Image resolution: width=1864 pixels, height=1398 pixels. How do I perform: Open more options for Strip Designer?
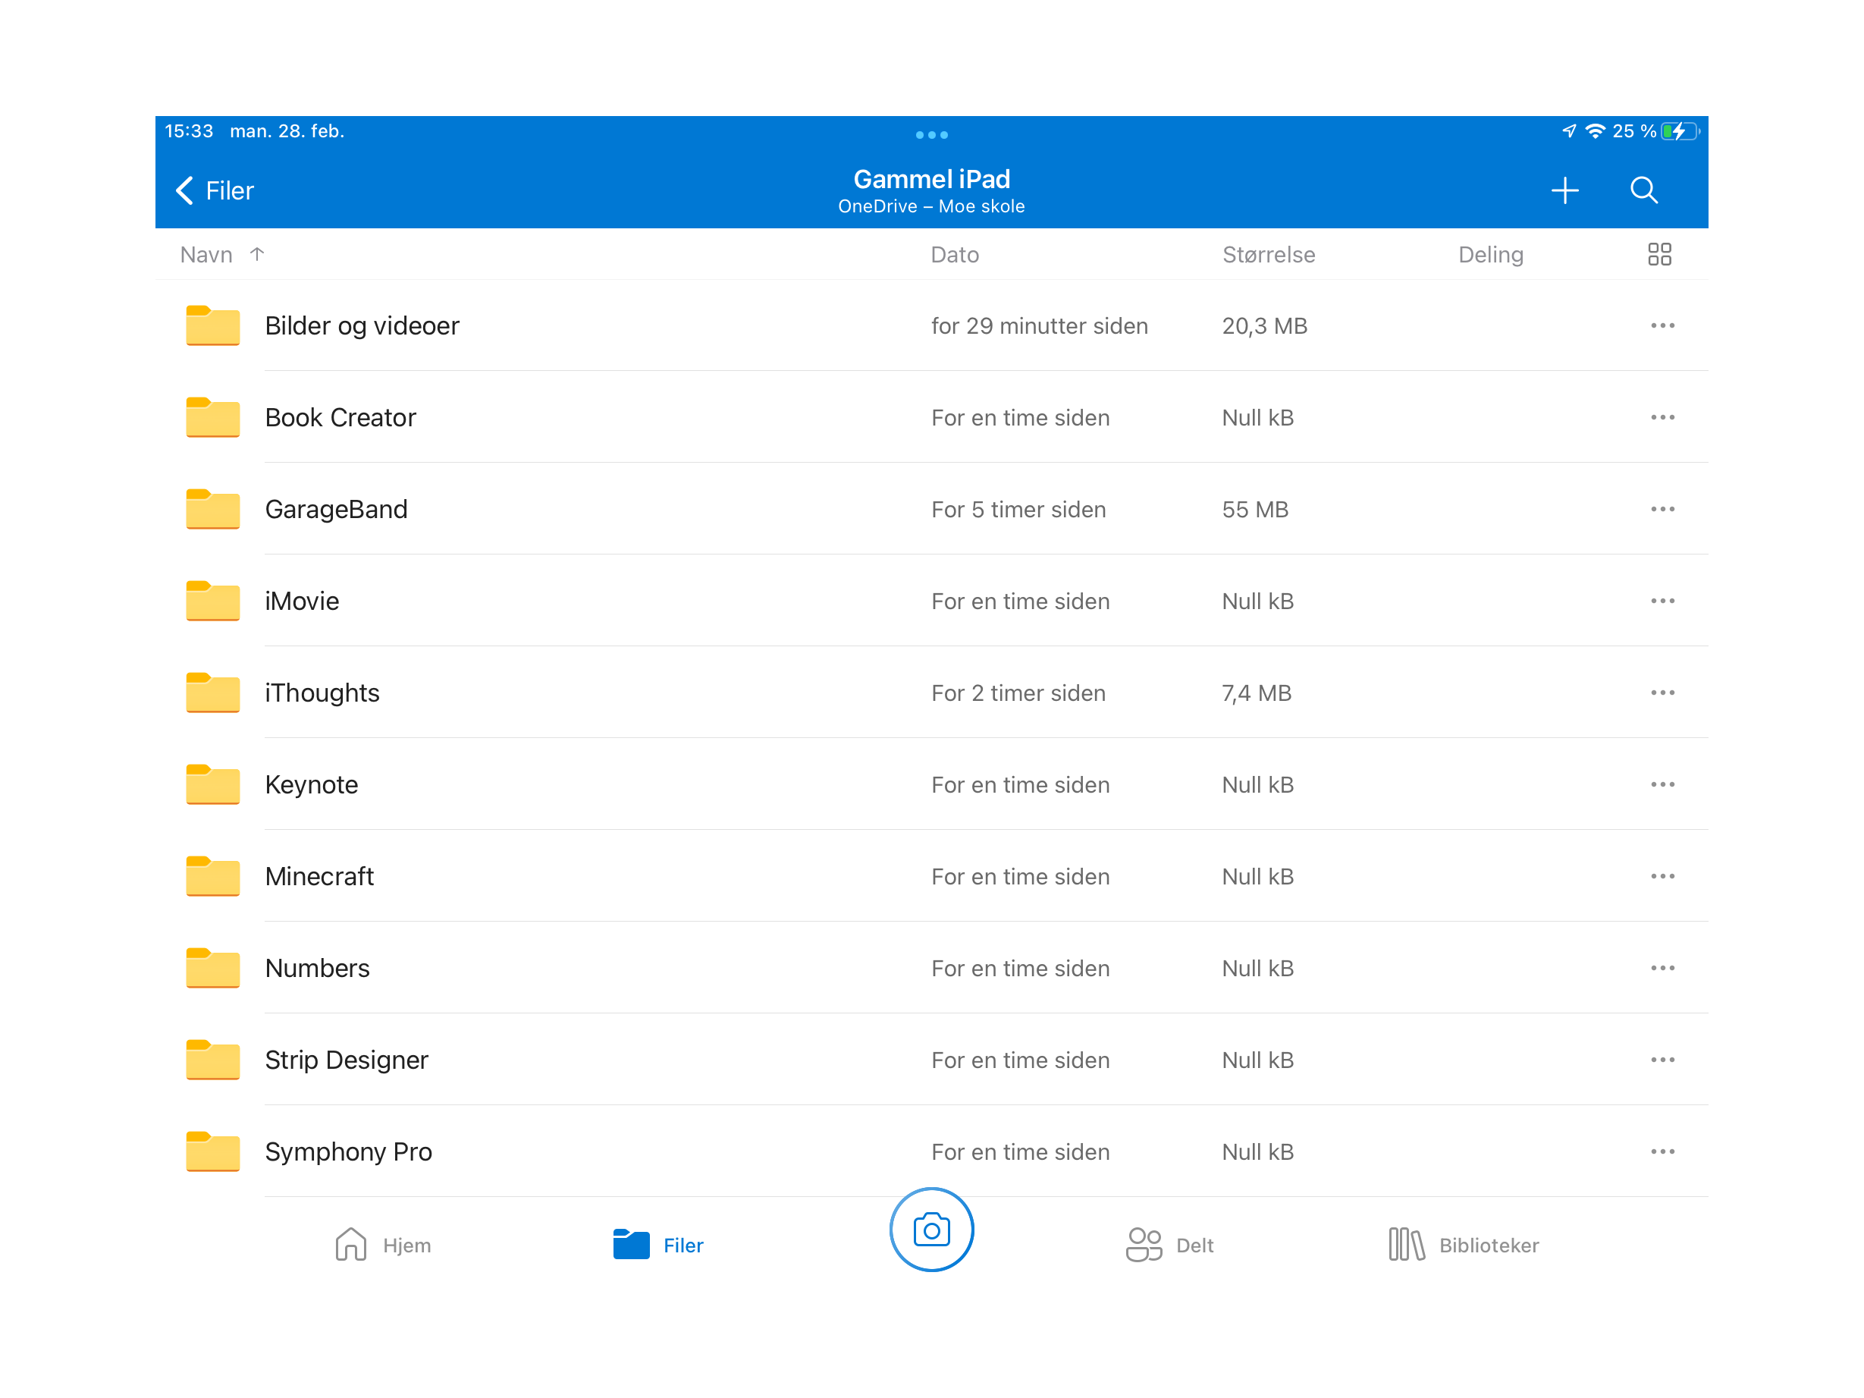point(1662,1060)
